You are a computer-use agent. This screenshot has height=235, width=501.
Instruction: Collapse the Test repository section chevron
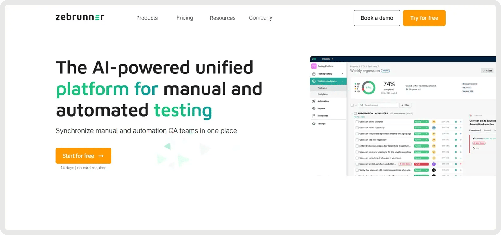click(x=343, y=74)
